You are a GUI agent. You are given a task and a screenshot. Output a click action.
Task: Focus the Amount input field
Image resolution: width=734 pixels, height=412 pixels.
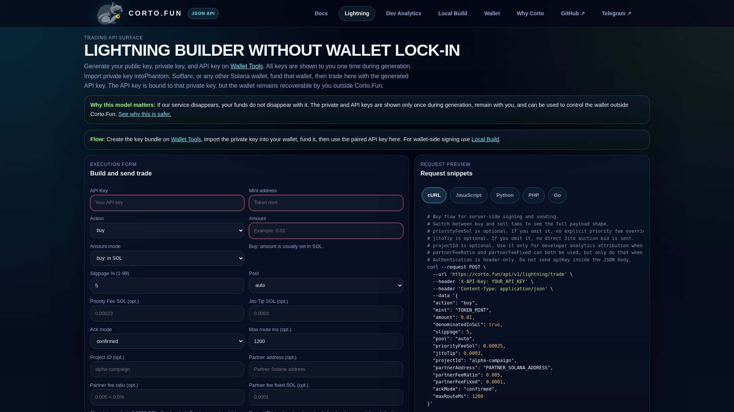point(326,231)
